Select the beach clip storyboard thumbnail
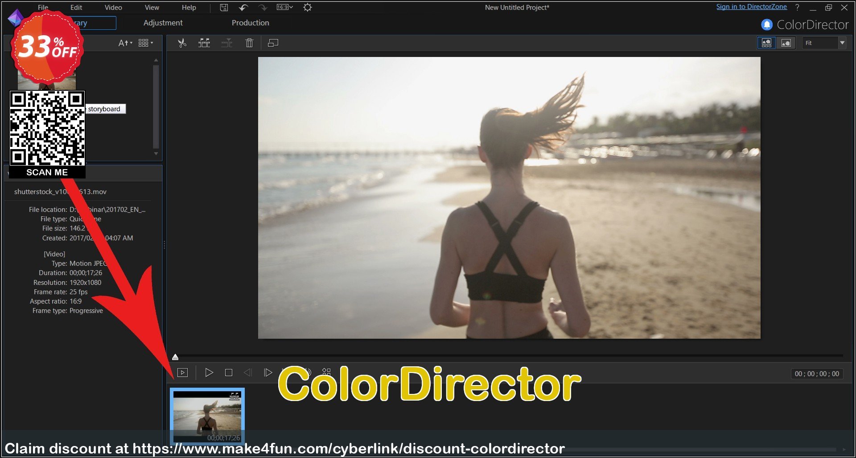 click(x=207, y=417)
